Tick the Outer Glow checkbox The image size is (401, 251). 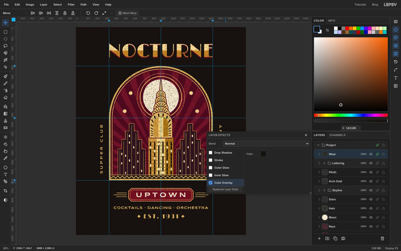click(211, 168)
